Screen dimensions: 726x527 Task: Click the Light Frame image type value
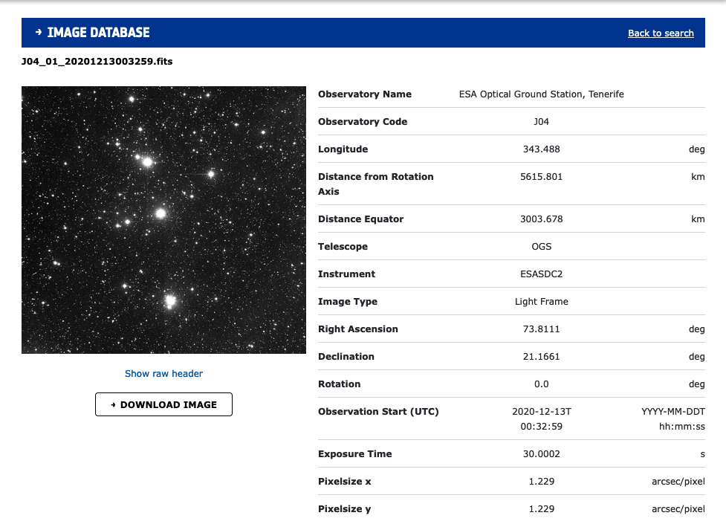tap(541, 302)
